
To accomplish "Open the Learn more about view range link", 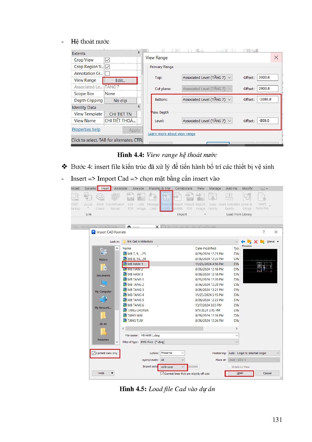I will click(x=171, y=134).
